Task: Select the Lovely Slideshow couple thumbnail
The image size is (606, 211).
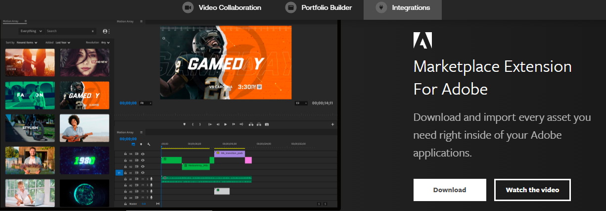Action: tap(30, 63)
